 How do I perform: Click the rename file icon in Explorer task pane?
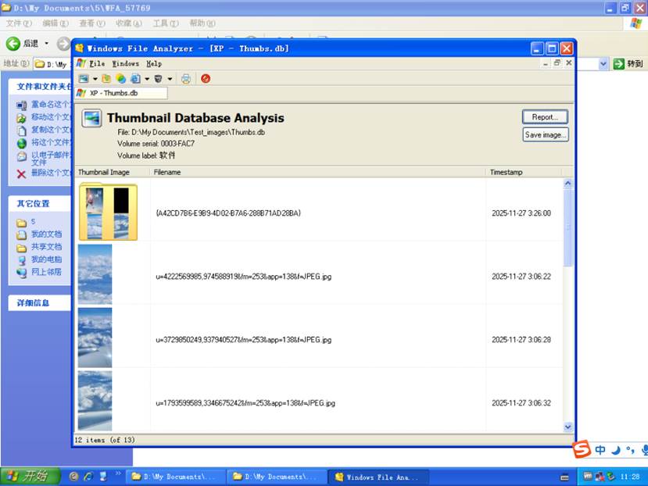pyautogui.click(x=21, y=105)
